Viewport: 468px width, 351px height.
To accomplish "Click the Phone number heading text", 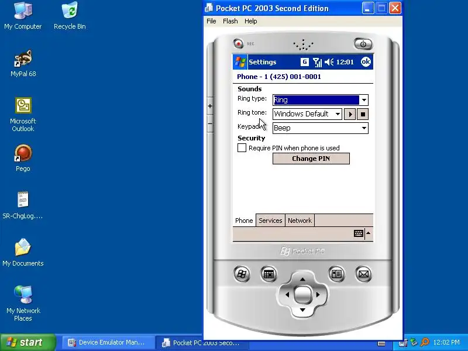I will pyautogui.click(x=279, y=77).
